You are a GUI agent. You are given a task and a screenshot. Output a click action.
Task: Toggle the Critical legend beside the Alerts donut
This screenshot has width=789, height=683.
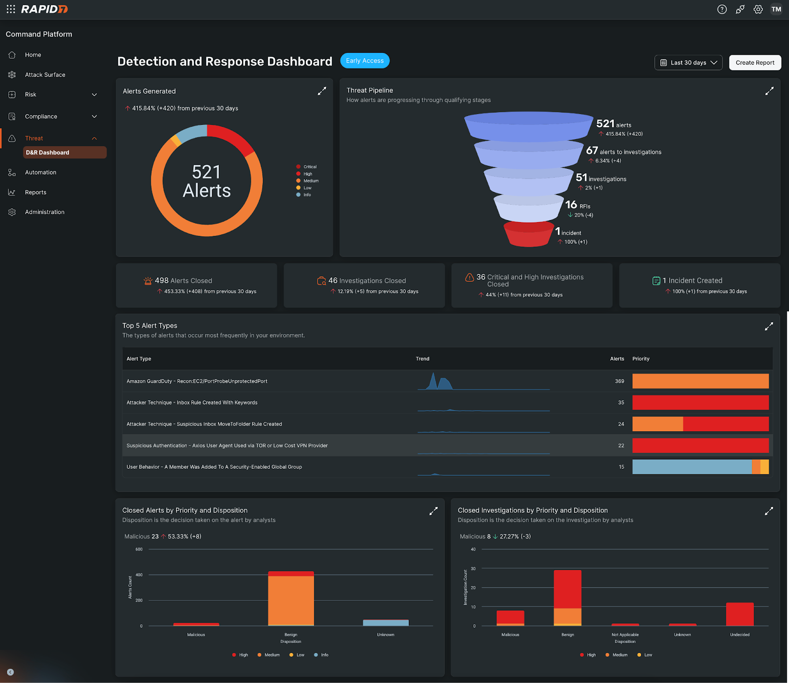pos(306,166)
